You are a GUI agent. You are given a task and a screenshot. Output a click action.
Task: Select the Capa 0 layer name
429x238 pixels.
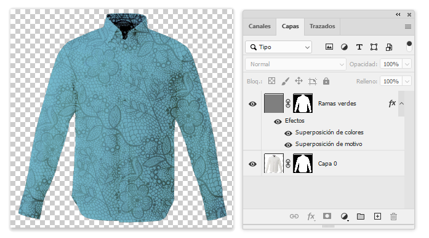[327, 164]
